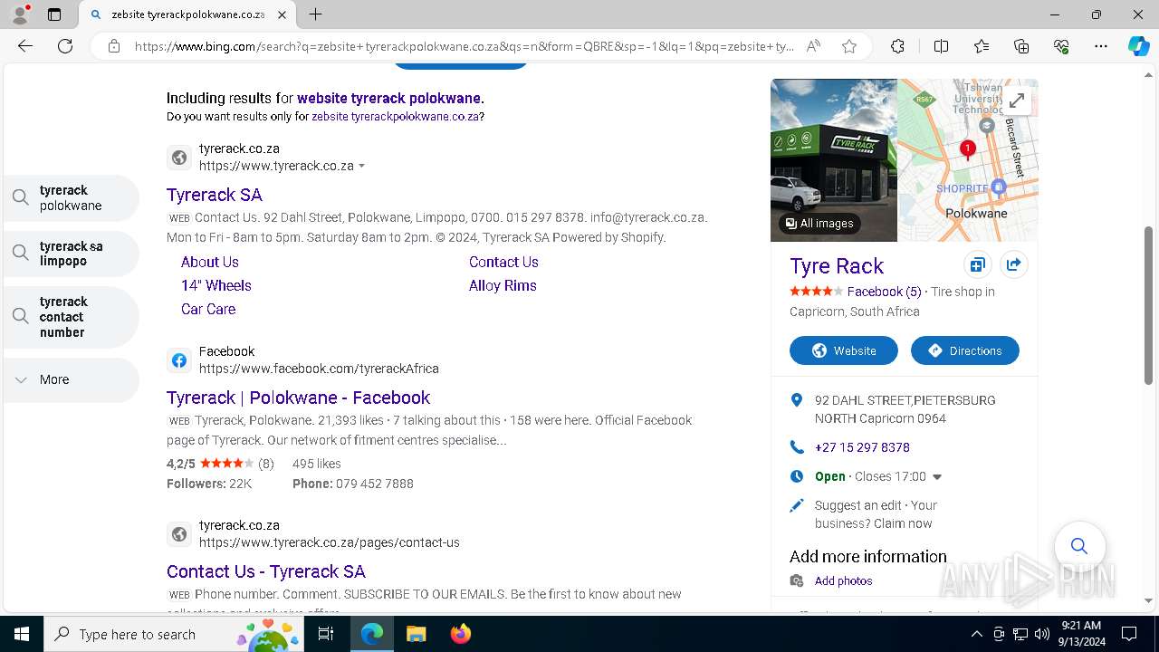Expand opening hours next to Closes 17:00
The image size is (1159, 652).
(x=937, y=477)
